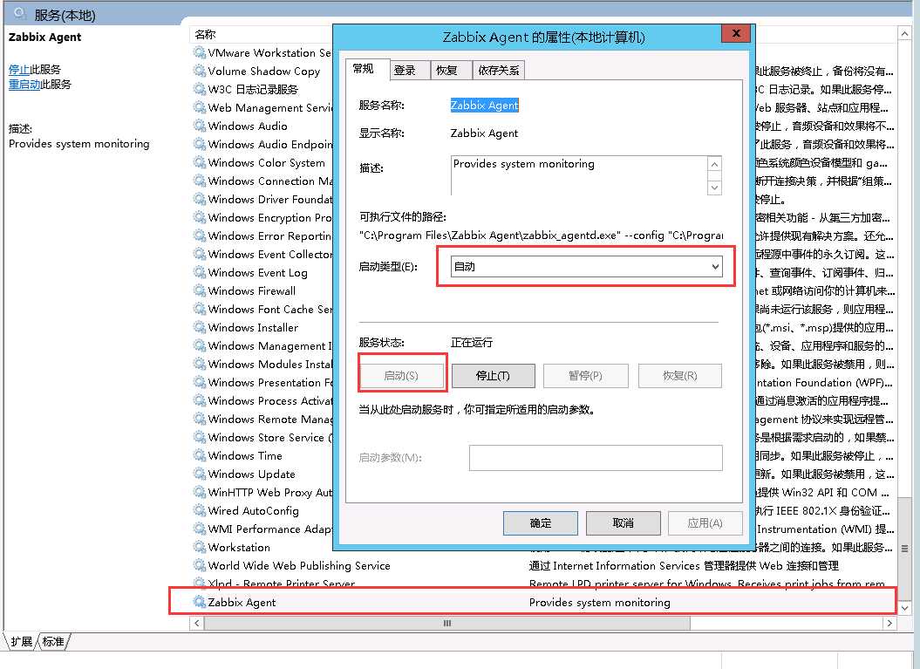
Task: Click the vertical scrollbar down arrow
Action: point(905,608)
